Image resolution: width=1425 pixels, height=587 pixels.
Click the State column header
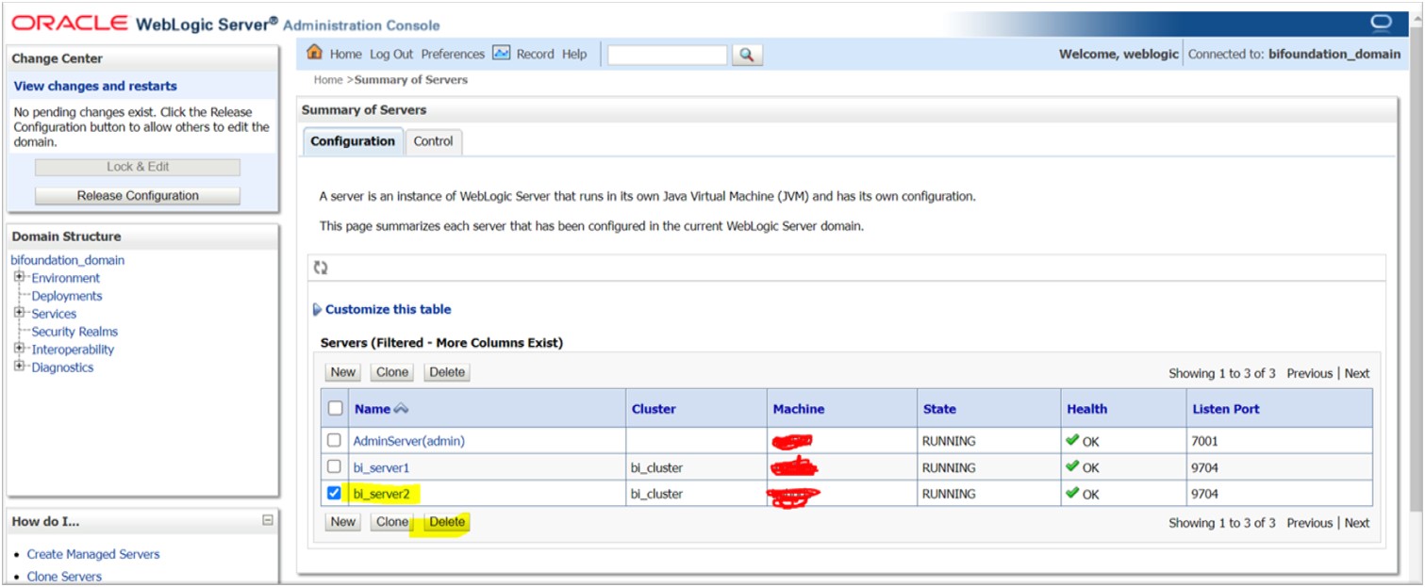point(939,409)
